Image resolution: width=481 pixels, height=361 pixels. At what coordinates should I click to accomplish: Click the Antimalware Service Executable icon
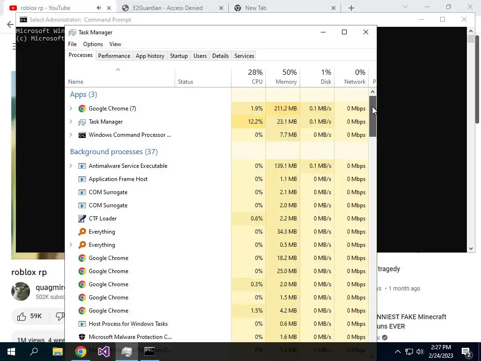pyautogui.click(x=82, y=166)
